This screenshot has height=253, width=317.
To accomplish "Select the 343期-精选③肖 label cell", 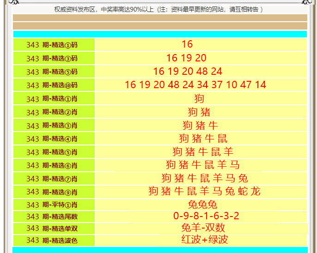I will (x=54, y=126).
